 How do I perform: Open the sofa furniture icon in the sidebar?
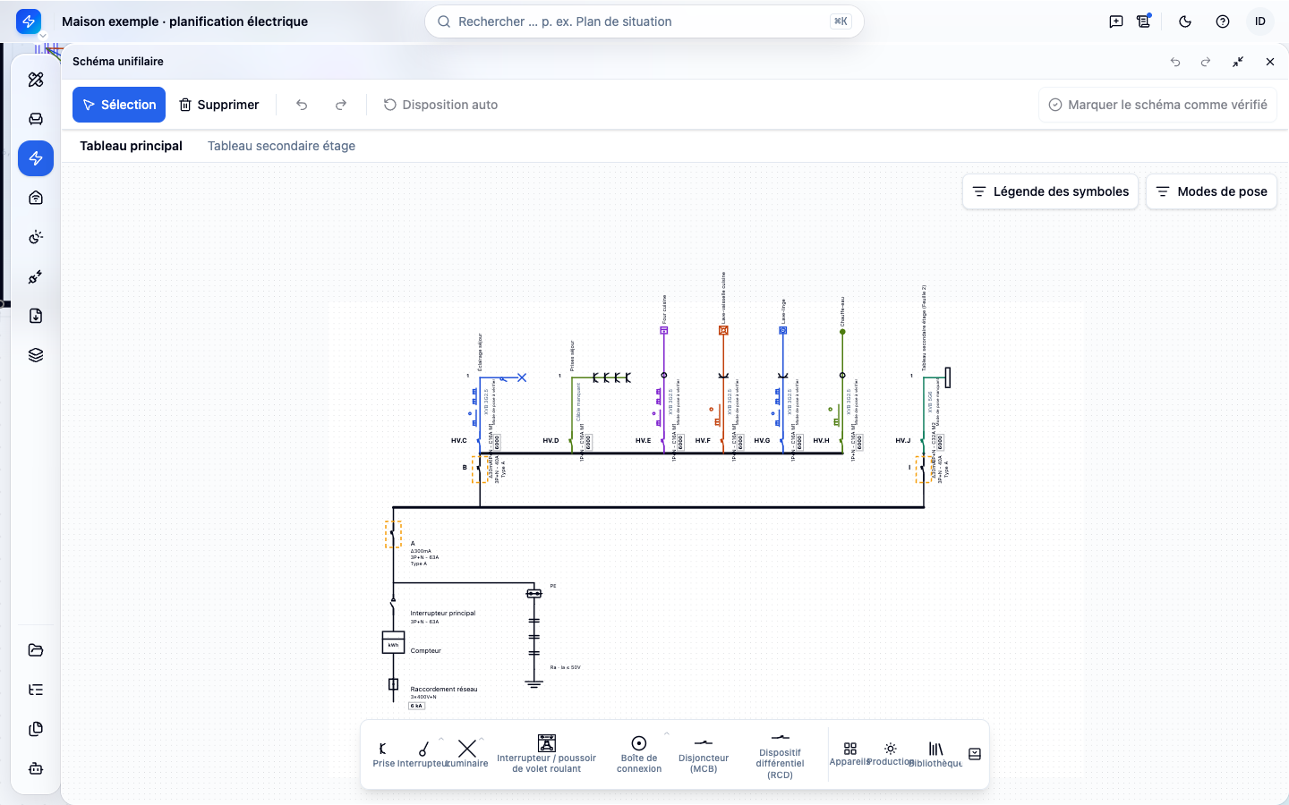pos(36,119)
